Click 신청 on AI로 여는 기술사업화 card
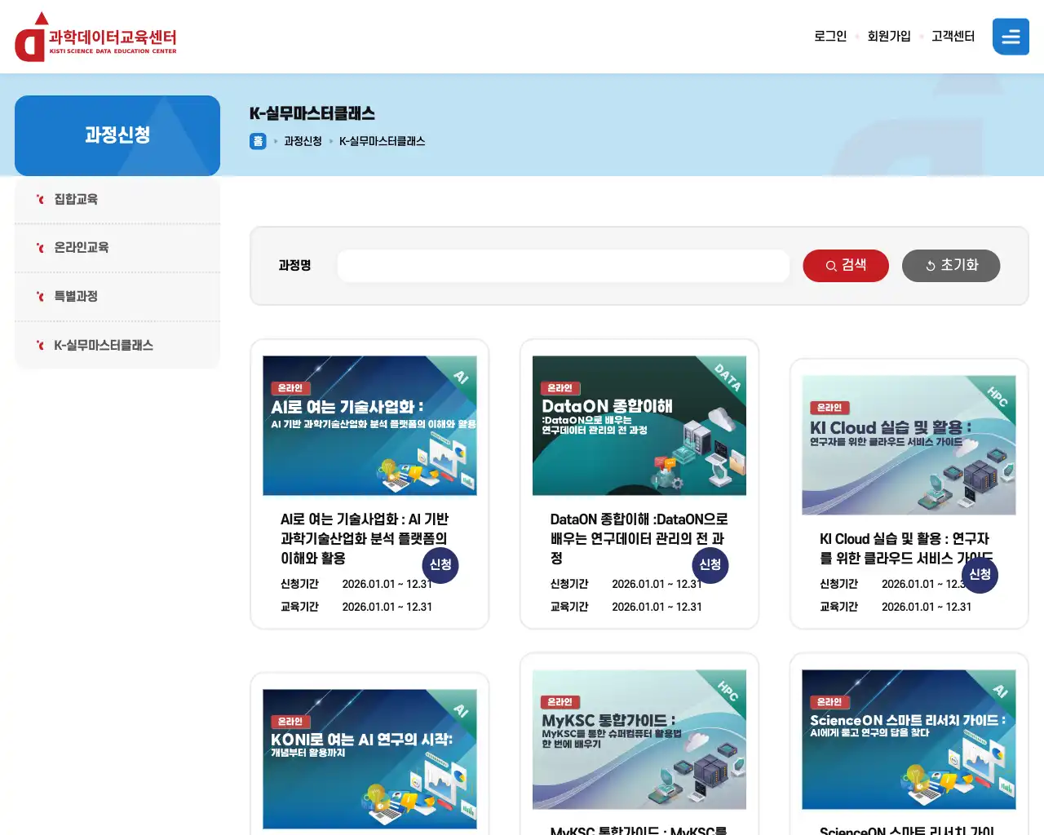1044x835 pixels. [440, 565]
